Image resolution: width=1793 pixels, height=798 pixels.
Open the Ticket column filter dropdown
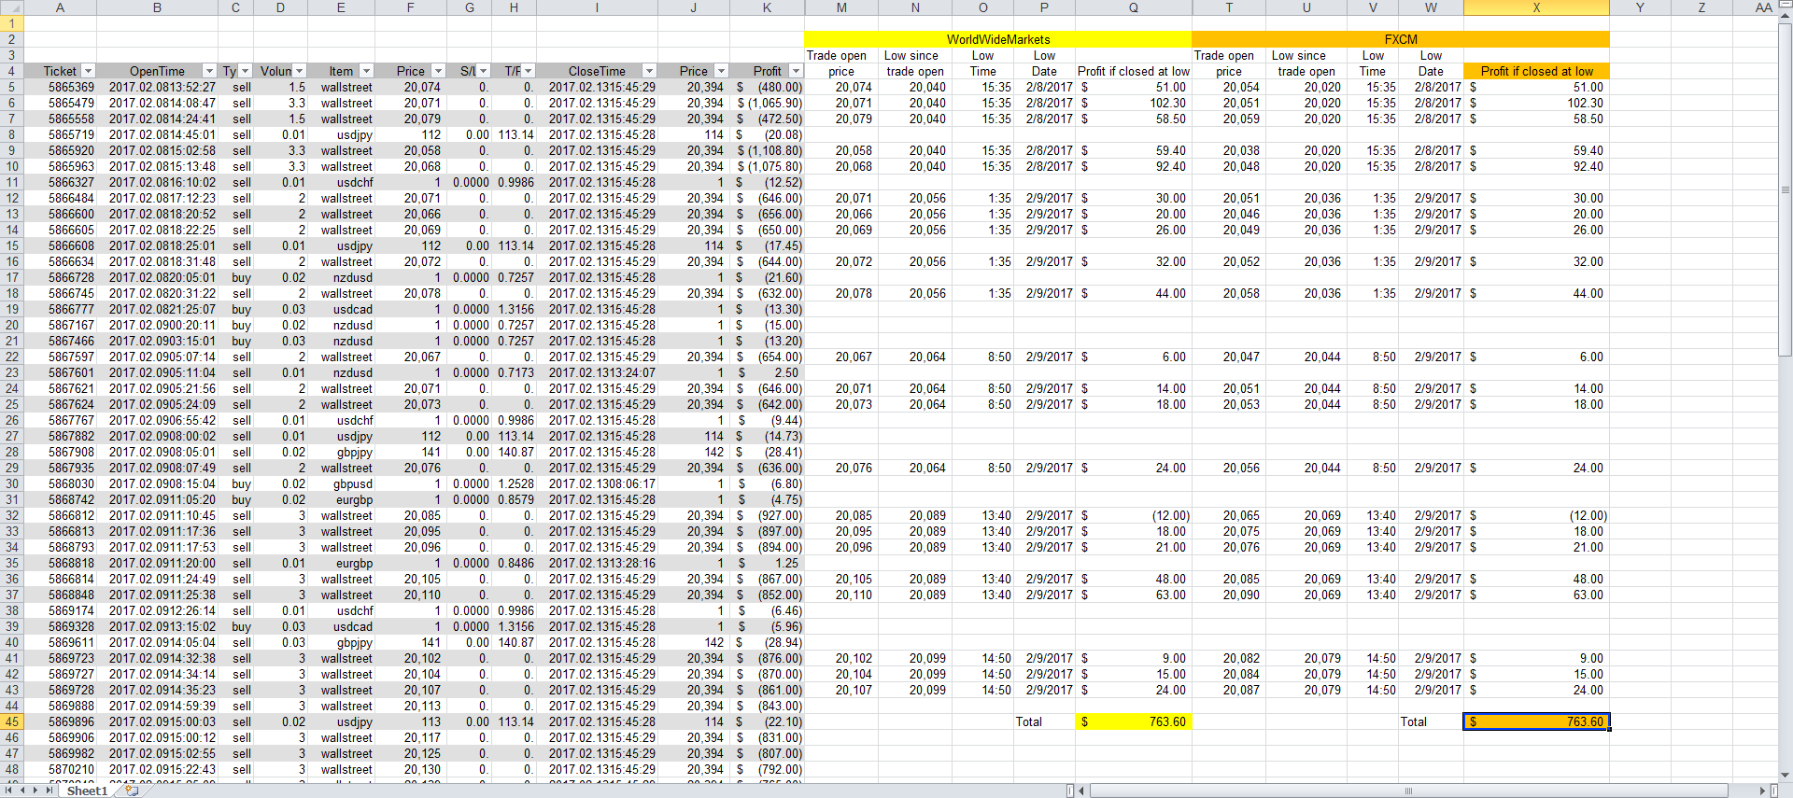[88, 71]
